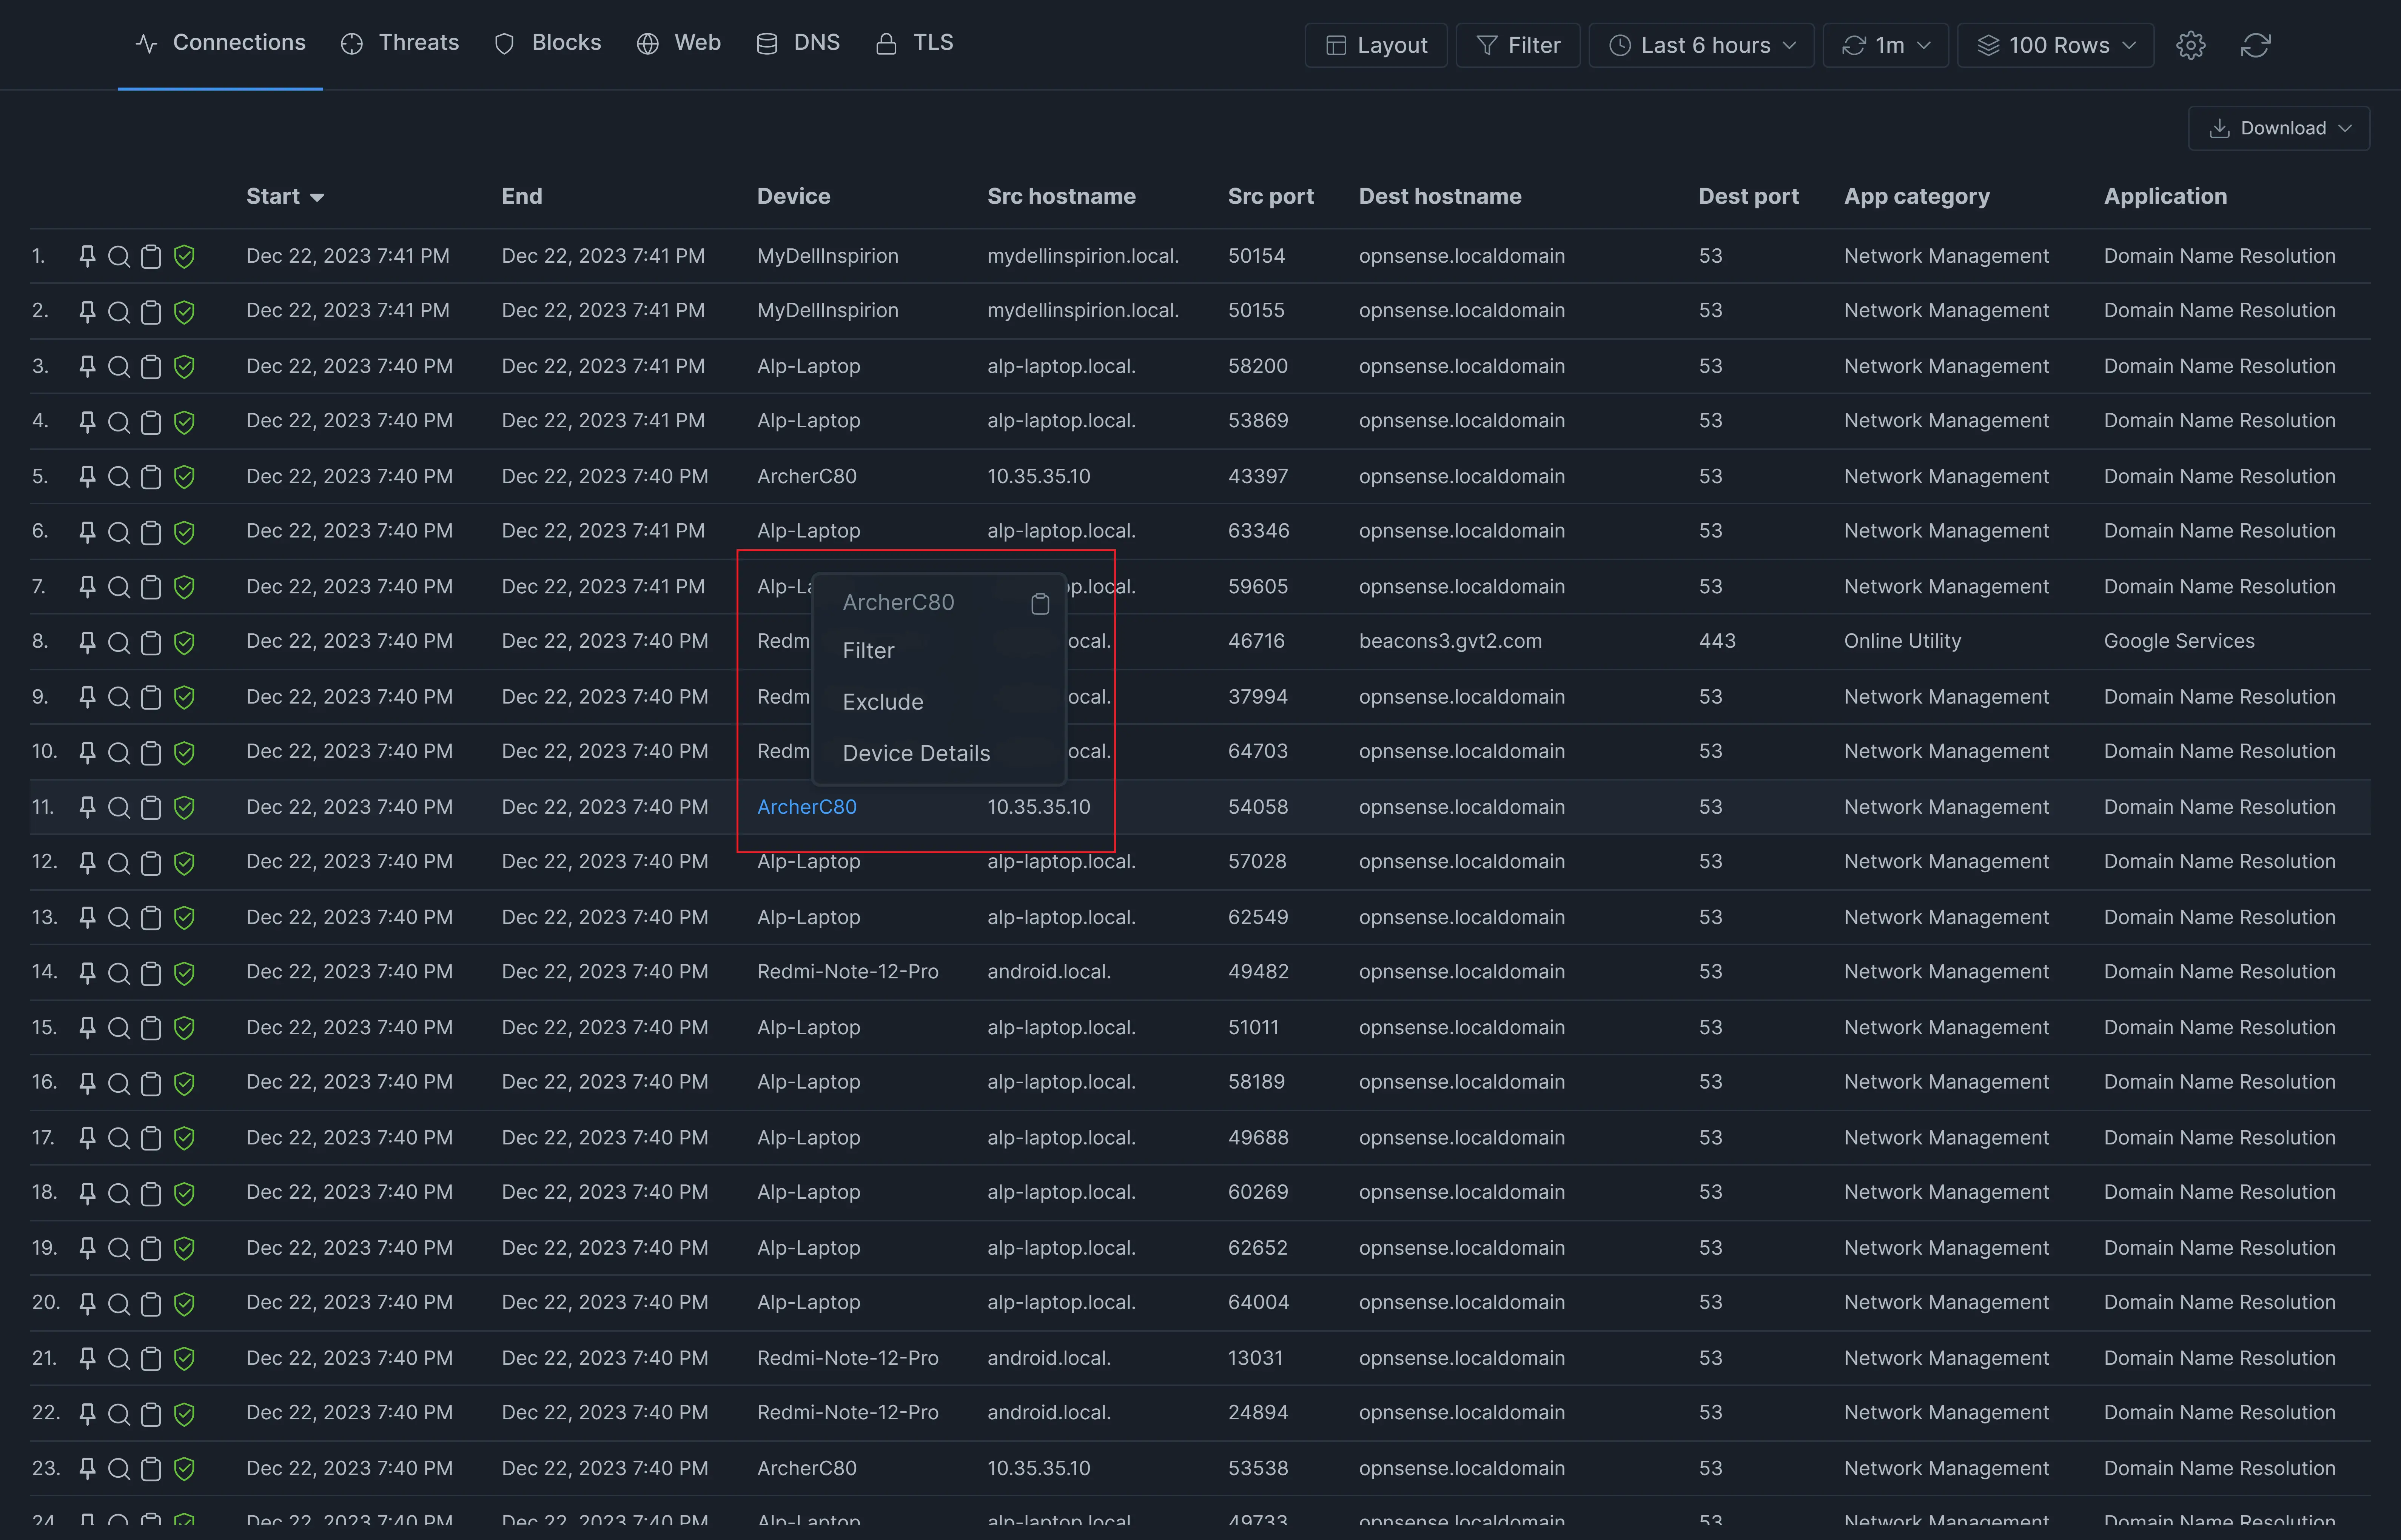Click Redmi-Note-12-Pro device in row 14
Viewport: 2401px width, 1540px height.
point(847,972)
